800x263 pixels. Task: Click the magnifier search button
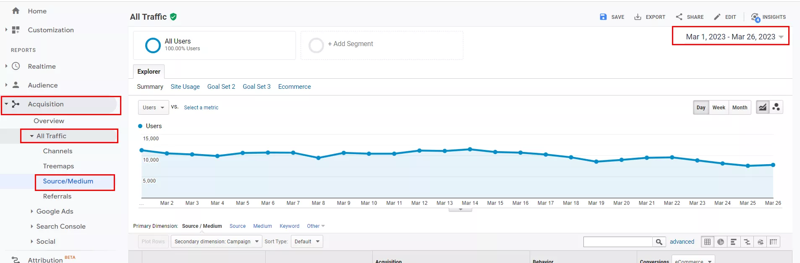tap(659, 242)
